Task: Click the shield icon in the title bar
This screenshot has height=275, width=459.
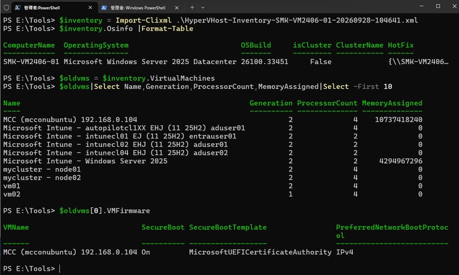Action: coord(7,8)
